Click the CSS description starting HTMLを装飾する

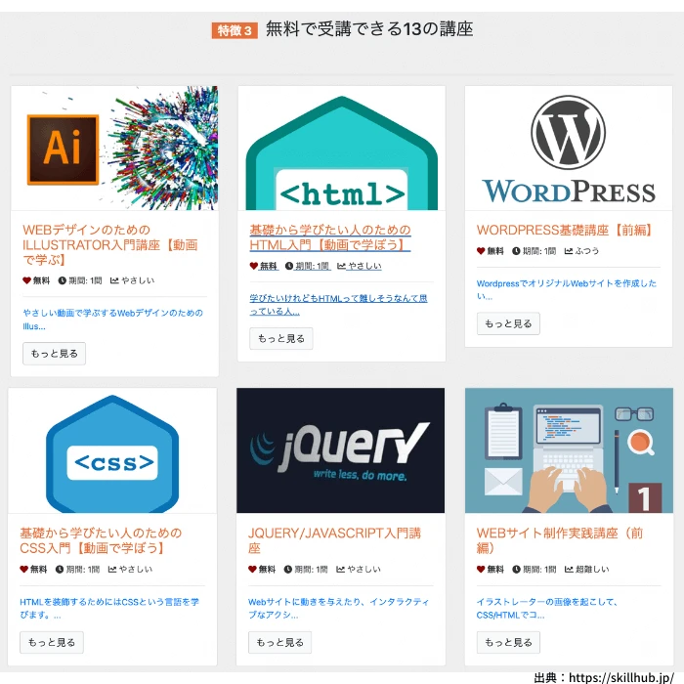pos(109,608)
